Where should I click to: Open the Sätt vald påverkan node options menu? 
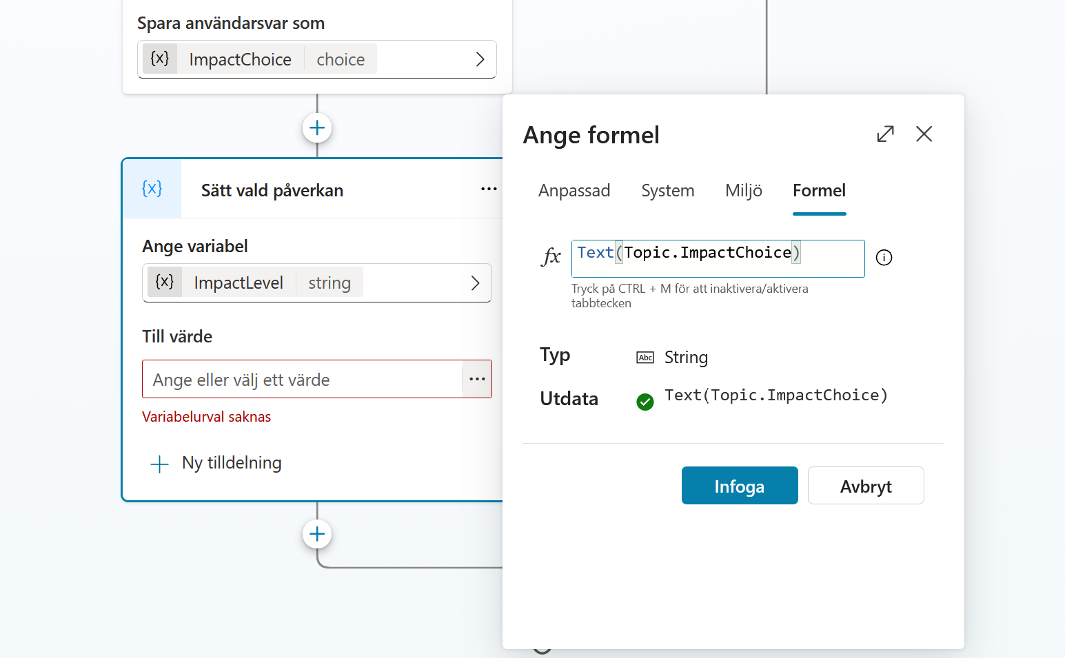click(x=489, y=189)
